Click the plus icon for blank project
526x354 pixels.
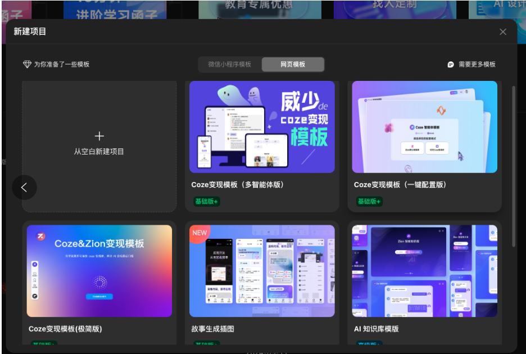[x=99, y=136]
